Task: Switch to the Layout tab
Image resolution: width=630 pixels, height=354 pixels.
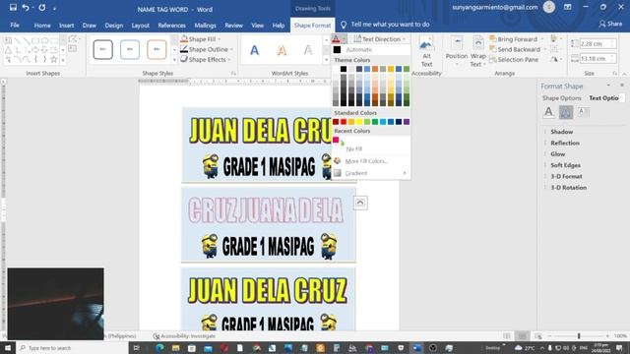Action: 140,25
